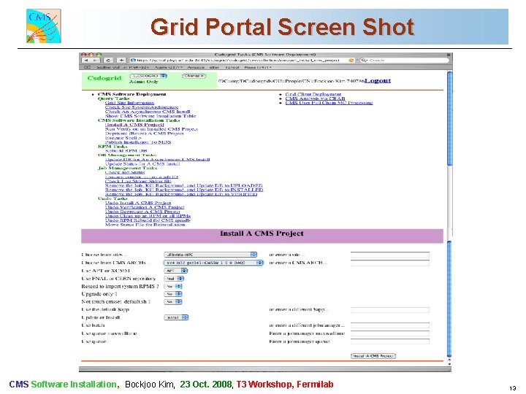The width and height of the screenshot is (526, 394).
Task: Open Move Status File for Reinstallation link
Action: (x=145, y=225)
